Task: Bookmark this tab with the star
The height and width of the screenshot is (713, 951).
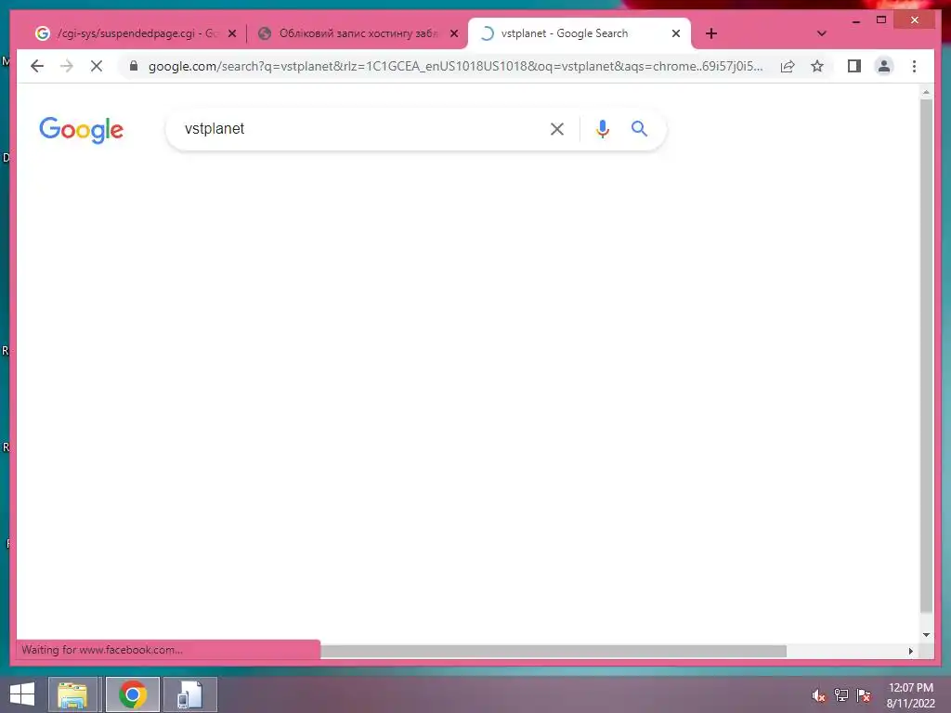Action: [817, 66]
